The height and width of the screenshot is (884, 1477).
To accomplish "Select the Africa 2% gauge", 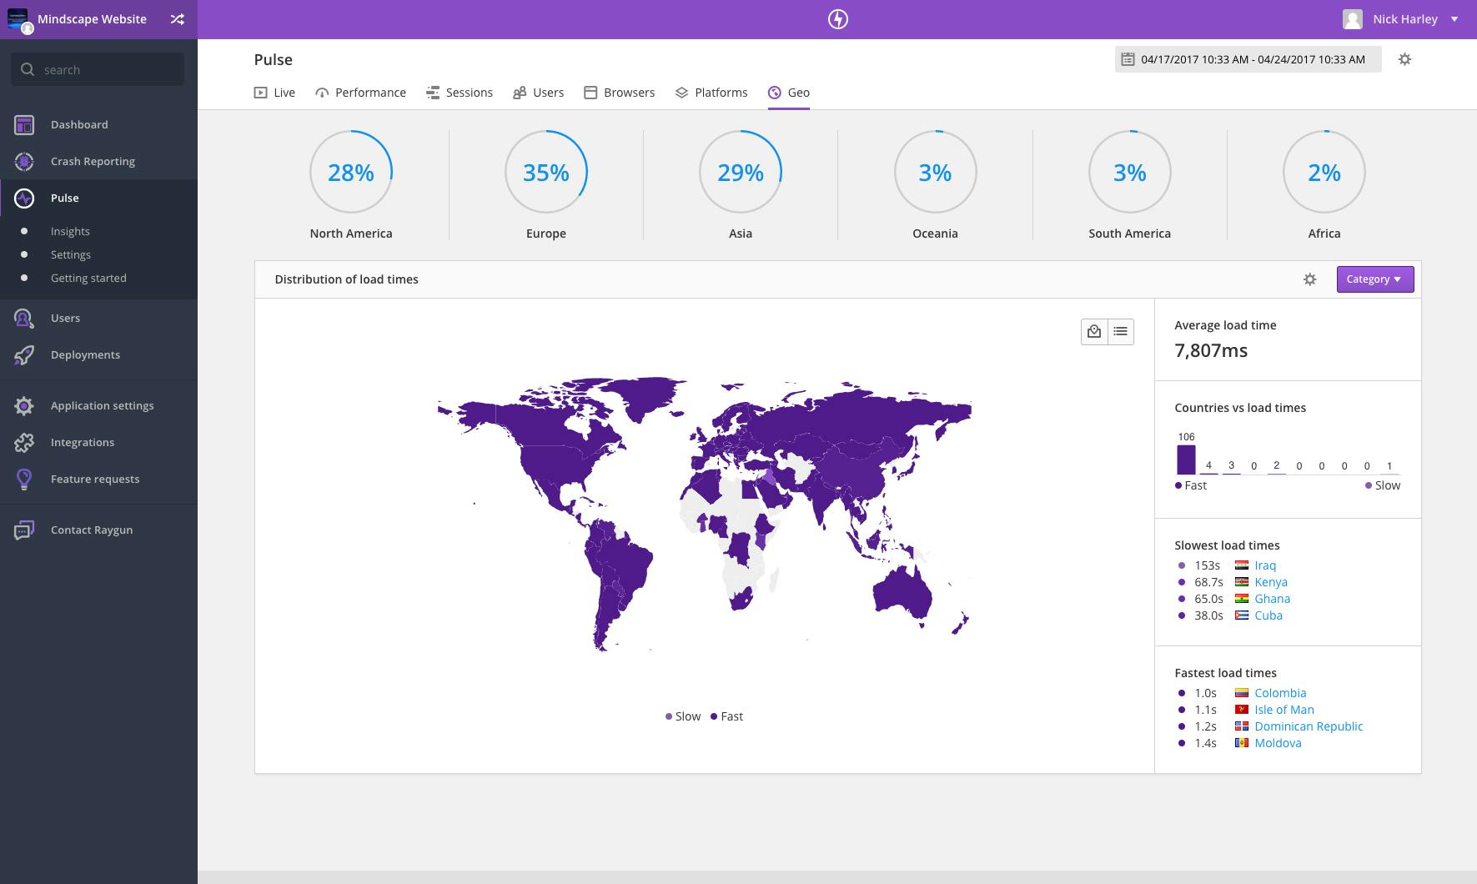I will [x=1324, y=173].
